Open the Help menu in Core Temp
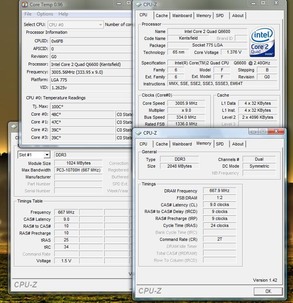 tap(63, 14)
